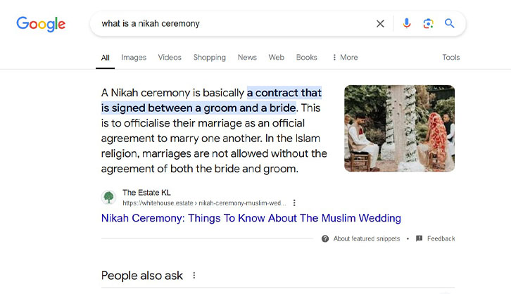Click the nikah wedding thumbnail image
This screenshot has width=511, height=294.
pyautogui.click(x=399, y=129)
